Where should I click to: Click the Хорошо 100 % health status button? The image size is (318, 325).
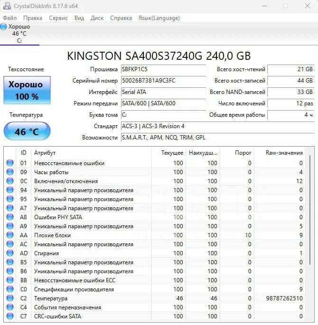pos(27,90)
